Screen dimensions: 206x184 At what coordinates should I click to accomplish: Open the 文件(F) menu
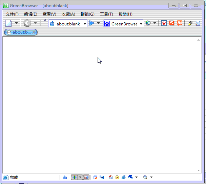[x=12, y=14]
